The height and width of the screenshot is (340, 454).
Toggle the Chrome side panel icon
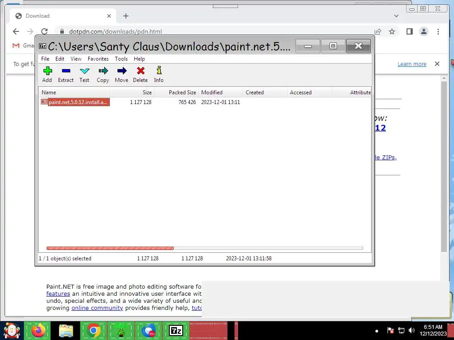(409, 31)
